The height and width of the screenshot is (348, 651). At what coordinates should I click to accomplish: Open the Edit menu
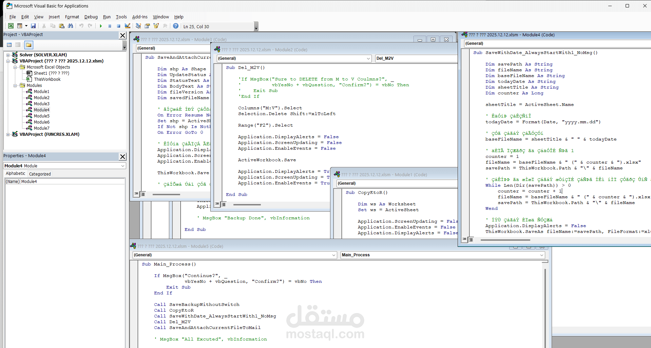(25, 17)
